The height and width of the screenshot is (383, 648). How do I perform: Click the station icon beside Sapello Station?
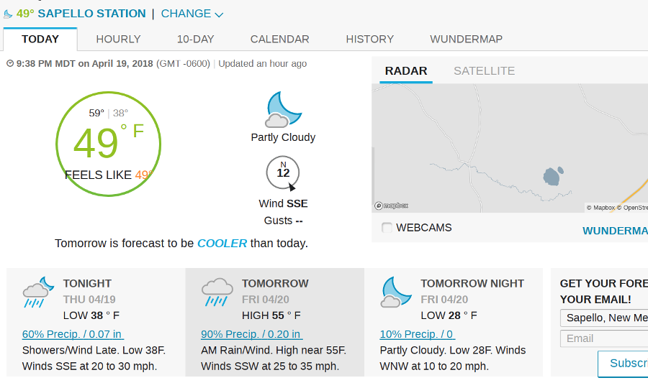[8, 14]
